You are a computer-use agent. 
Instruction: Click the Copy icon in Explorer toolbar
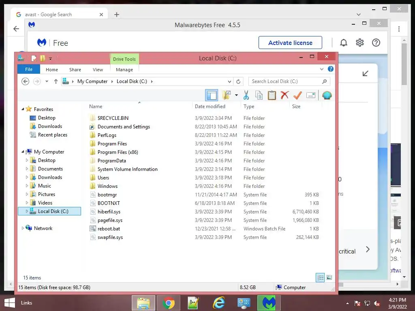[x=259, y=95]
